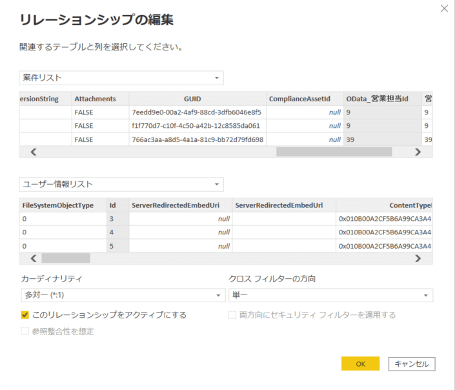Select the ContentType column header
Viewport: 455px width, 390px height.
pyautogui.click(x=385, y=205)
